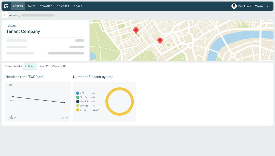
Task: Select the Charts tab
Action: 30,66
